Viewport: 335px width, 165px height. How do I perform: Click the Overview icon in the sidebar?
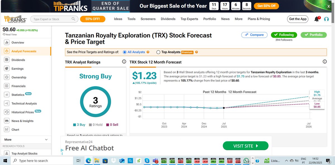pos(7,42)
